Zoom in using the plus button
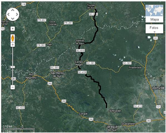166x133 pixels. (13, 45)
